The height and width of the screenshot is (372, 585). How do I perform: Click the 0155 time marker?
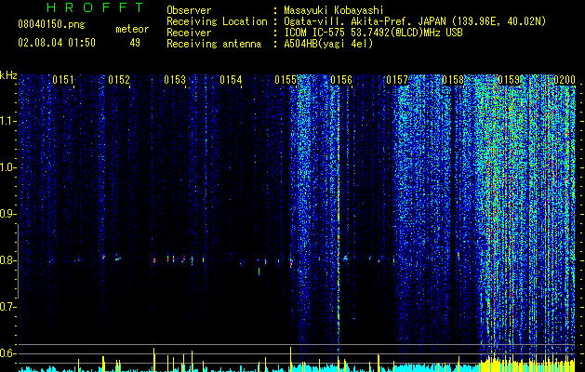click(286, 80)
